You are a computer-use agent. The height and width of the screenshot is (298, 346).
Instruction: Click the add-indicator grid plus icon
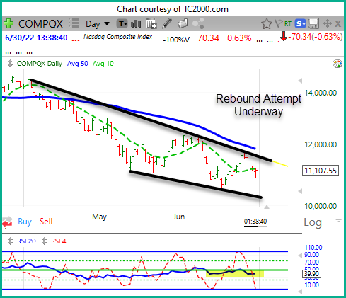(151, 23)
